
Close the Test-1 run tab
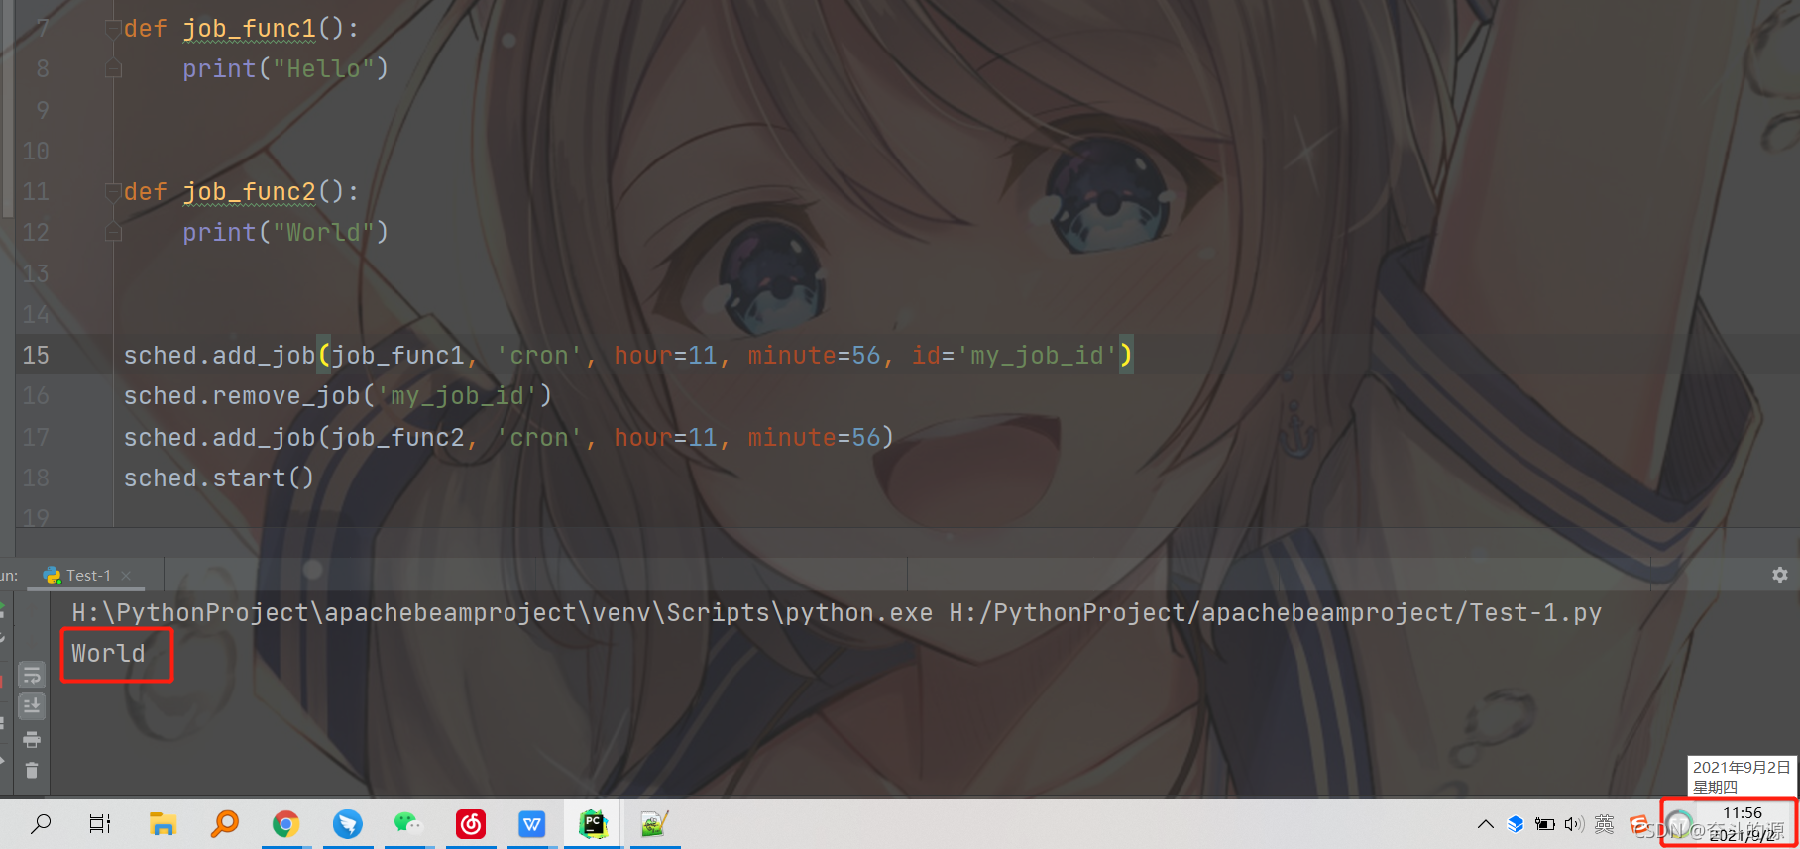point(126,576)
